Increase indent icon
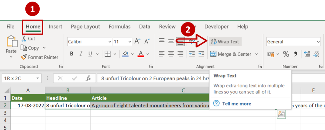Image resolution: width=325 pixels, height=130 pixels. coord(201,54)
